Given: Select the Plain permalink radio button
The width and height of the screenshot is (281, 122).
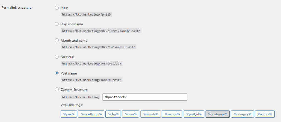Looking at the screenshot, I should click(x=57, y=8).
